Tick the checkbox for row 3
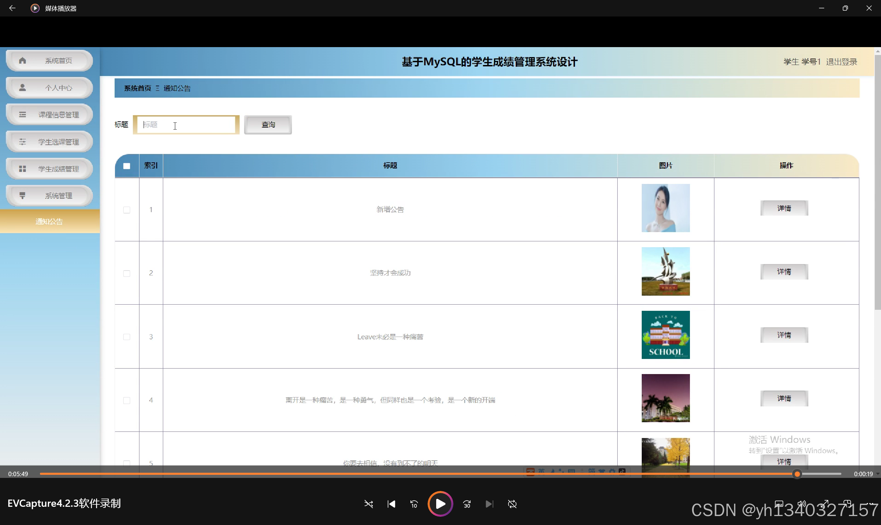Image resolution: width=881 pixels, height=525 pixels. [126, 337]
